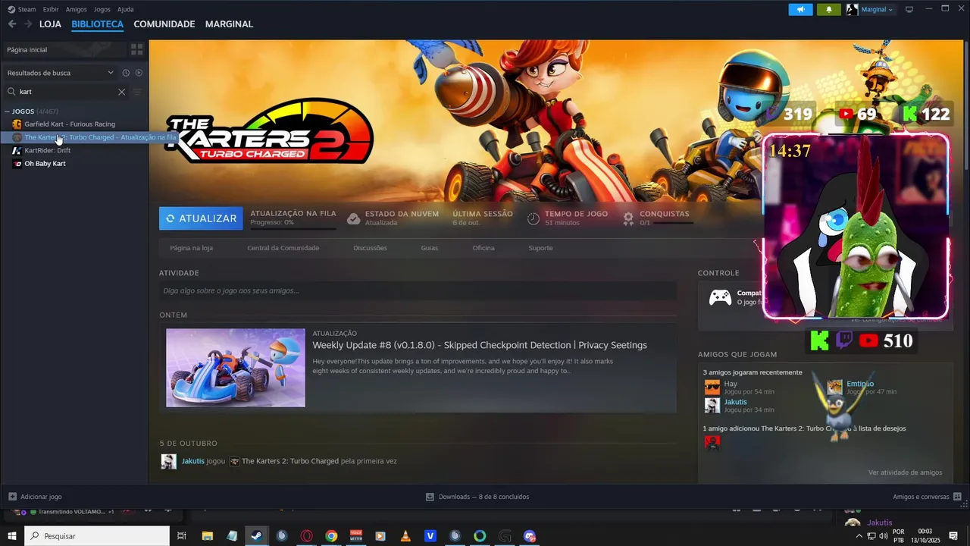Switch to the COMUNIDADE tab
Screen dimensions: 970x546
(164, 24)
